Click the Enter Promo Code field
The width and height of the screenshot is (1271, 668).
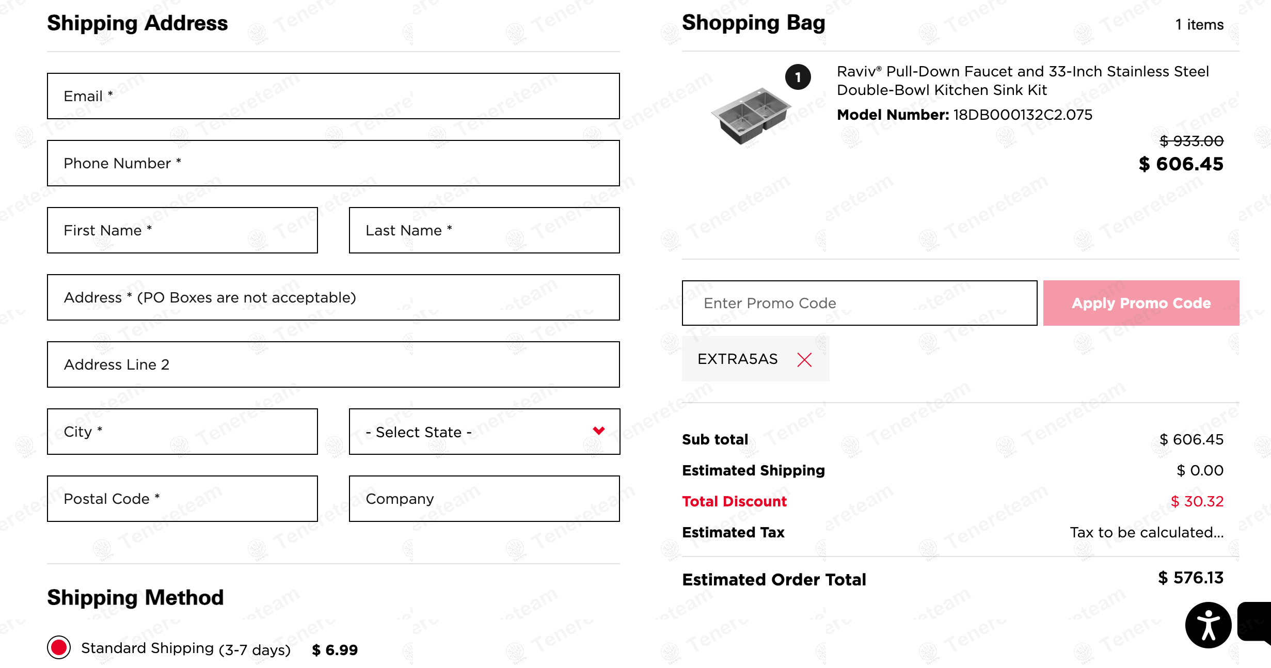tap(859, 303)
